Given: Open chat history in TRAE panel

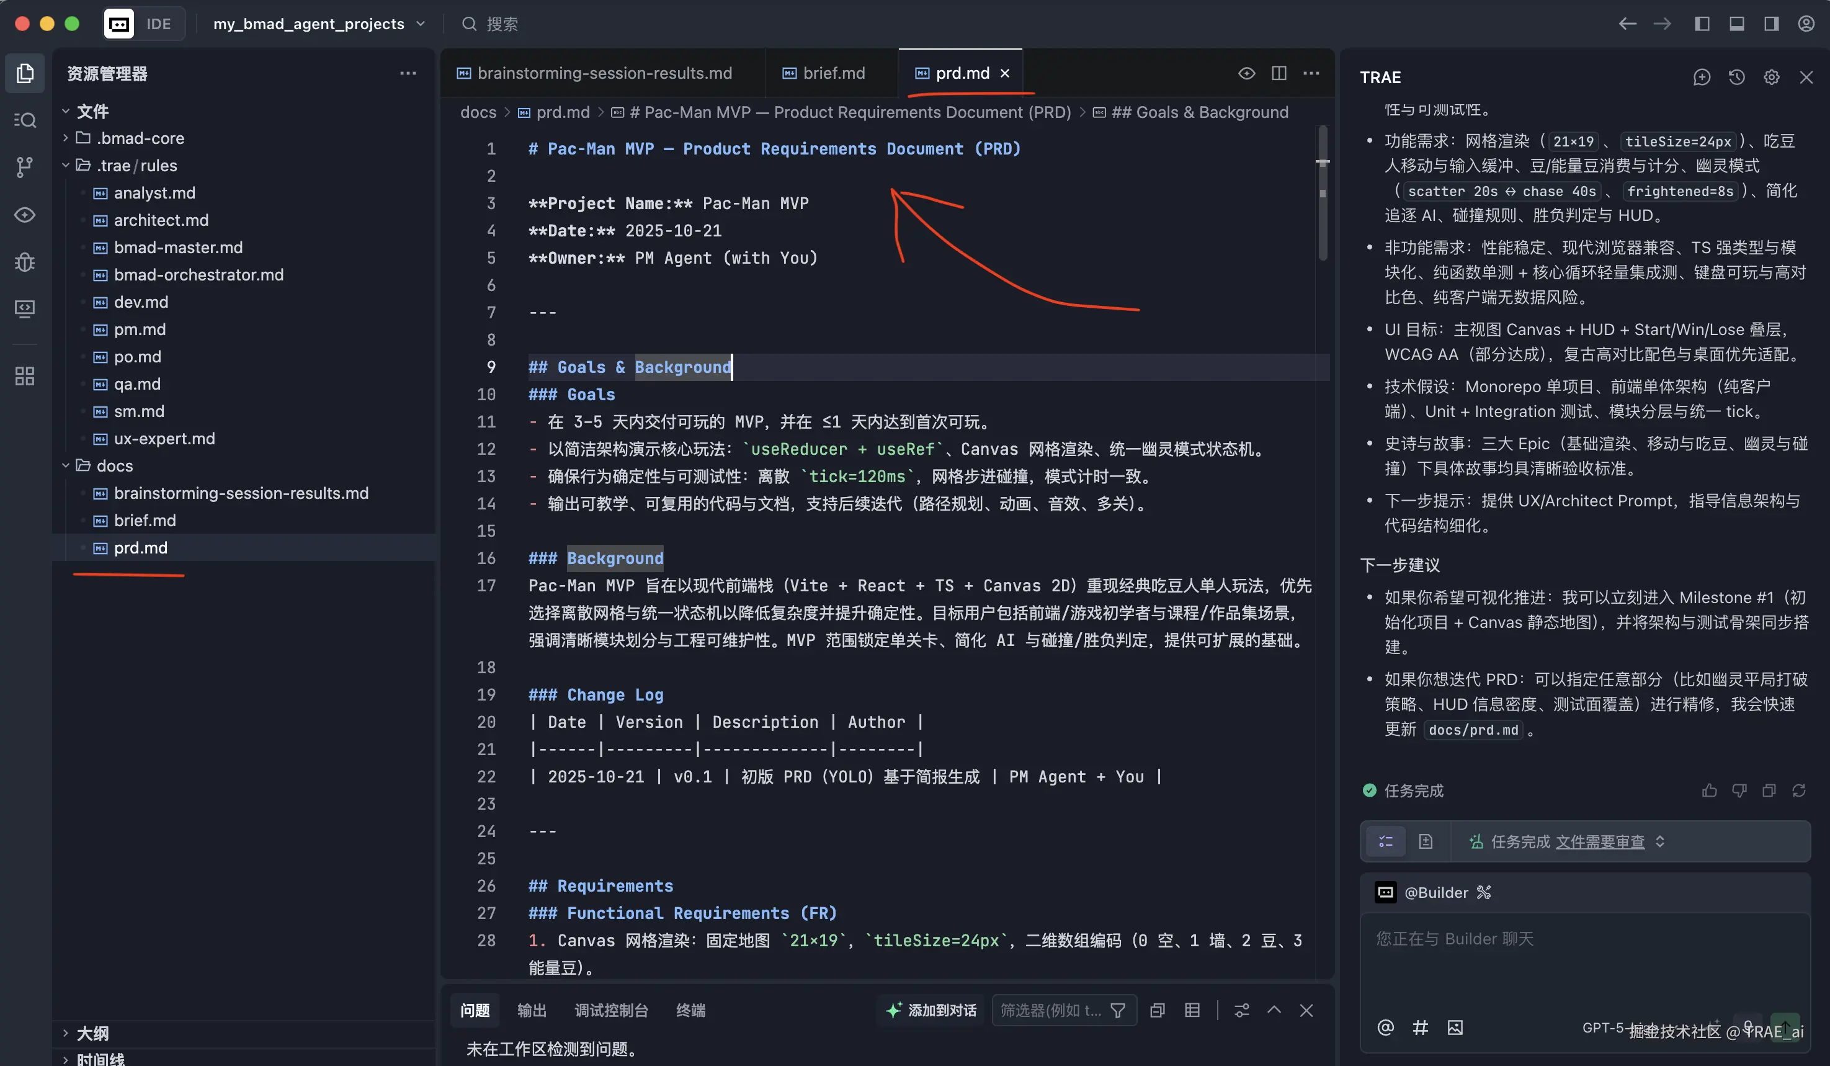Looking at the screenshot, I should coord(1736,77).
